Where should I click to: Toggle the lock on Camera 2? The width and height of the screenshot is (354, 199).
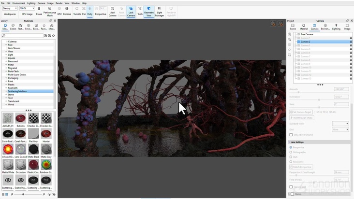[351, 42]
